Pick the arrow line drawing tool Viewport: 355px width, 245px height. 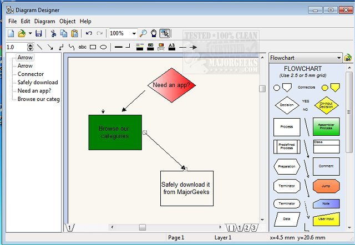click(50, 47)
